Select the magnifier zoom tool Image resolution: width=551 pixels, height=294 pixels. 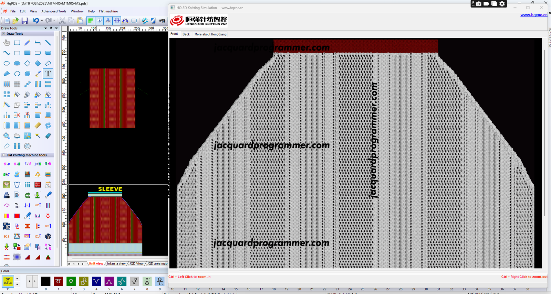coord(7,136)
